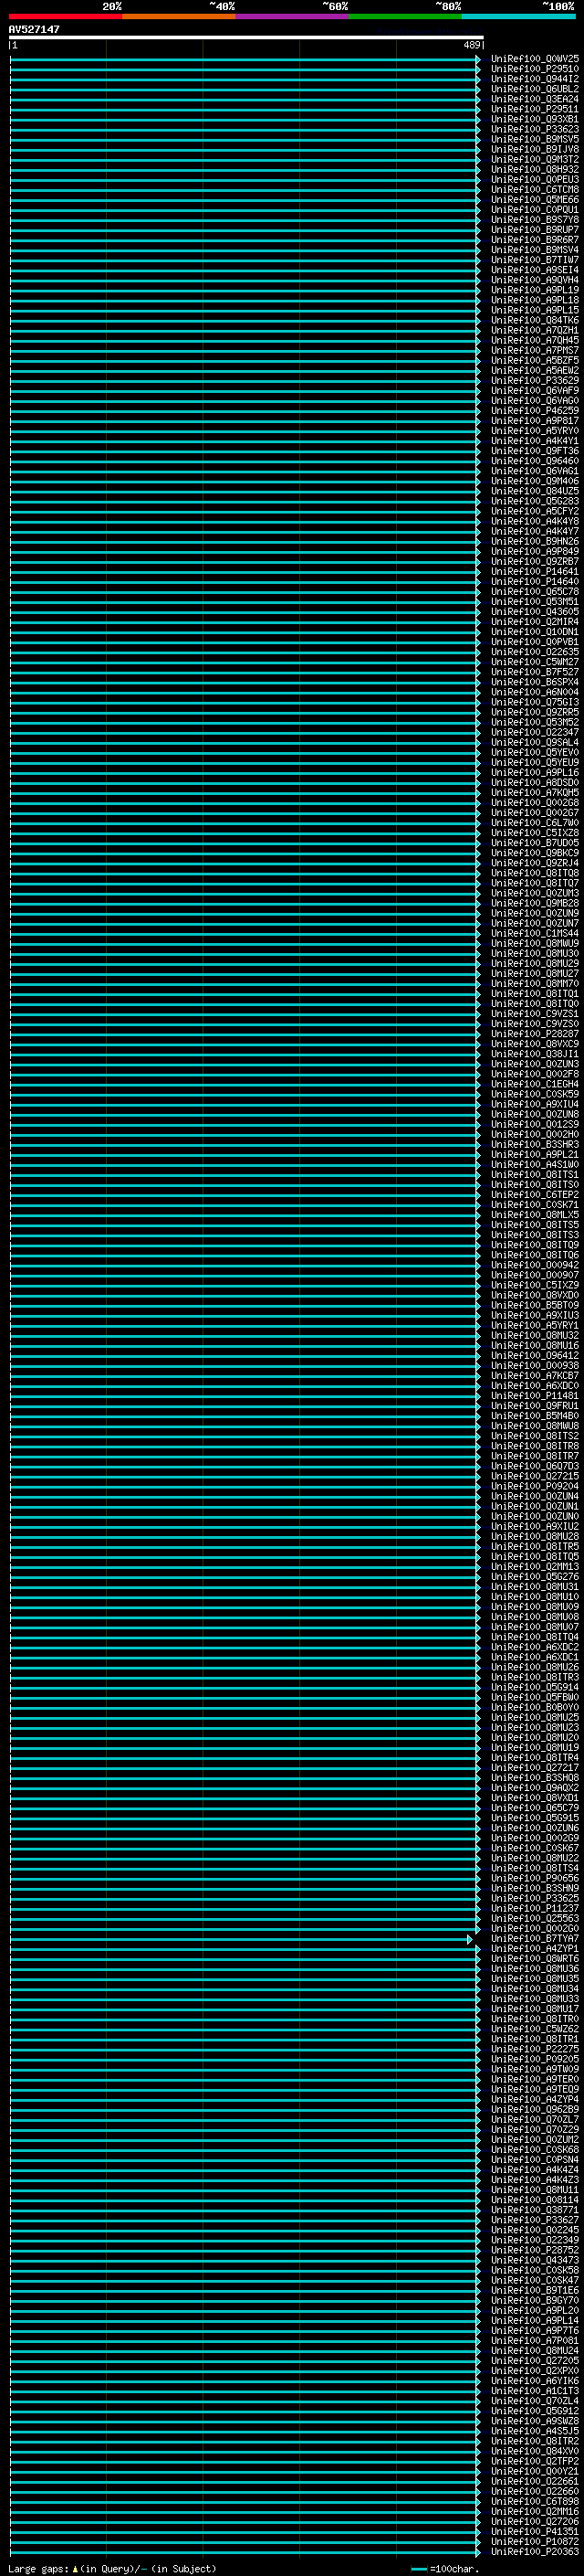
Task: Select the UniRef100_O00942 label
Action: (535, 1265)
